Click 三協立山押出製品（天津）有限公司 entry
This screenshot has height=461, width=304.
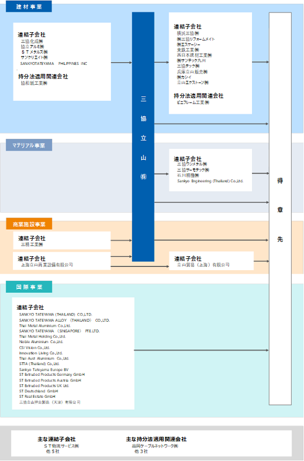[x=50, y=402]
